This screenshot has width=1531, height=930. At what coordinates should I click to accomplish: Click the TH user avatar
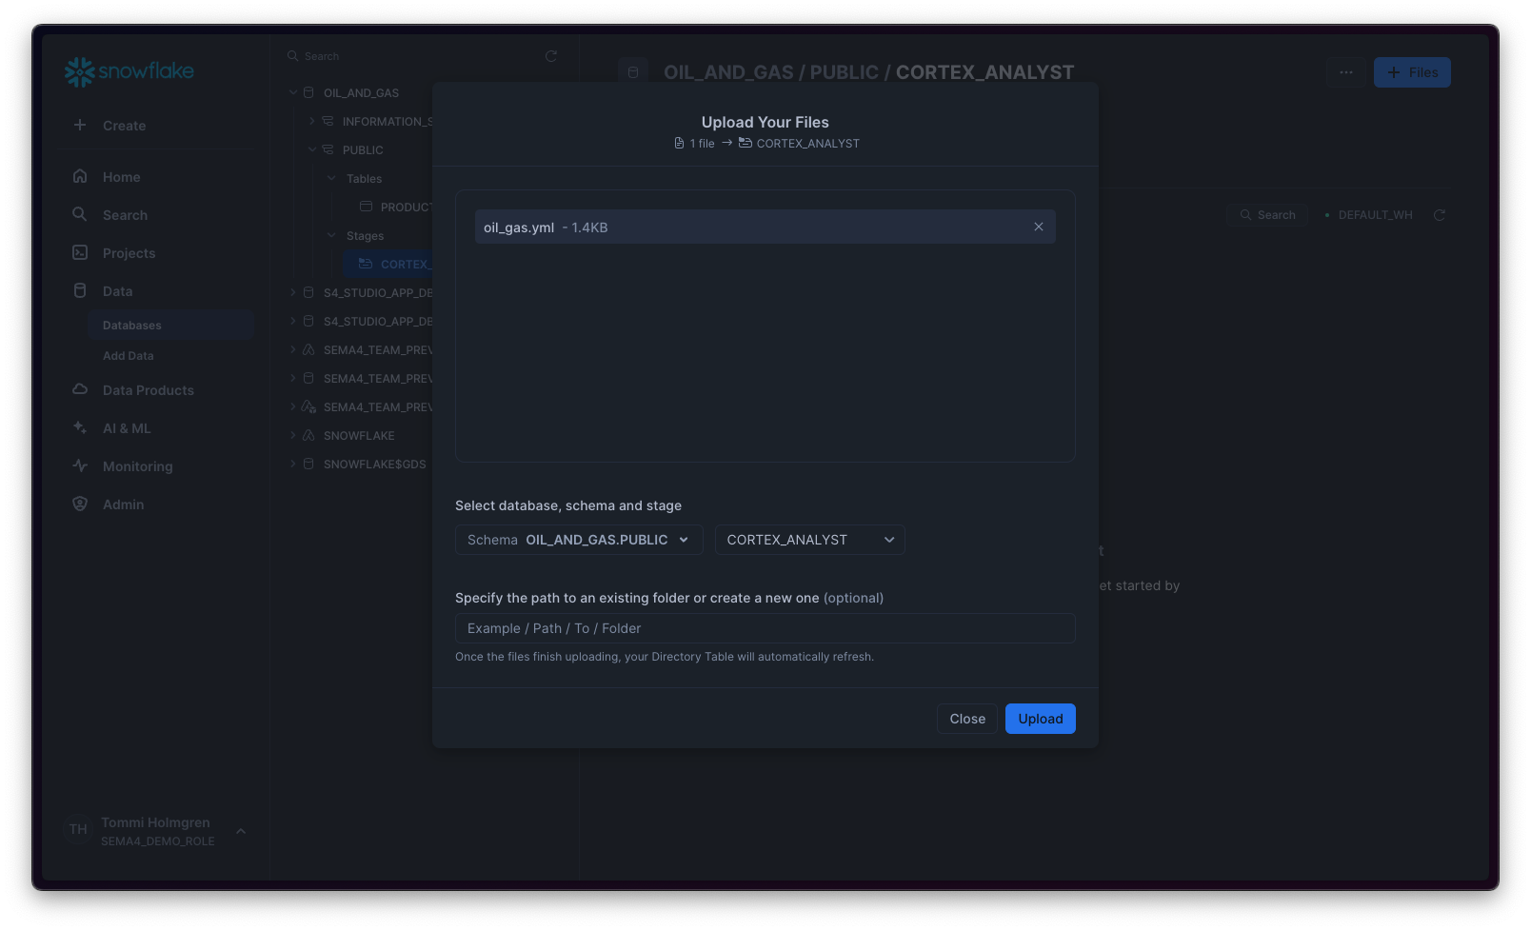coord(78,829)
